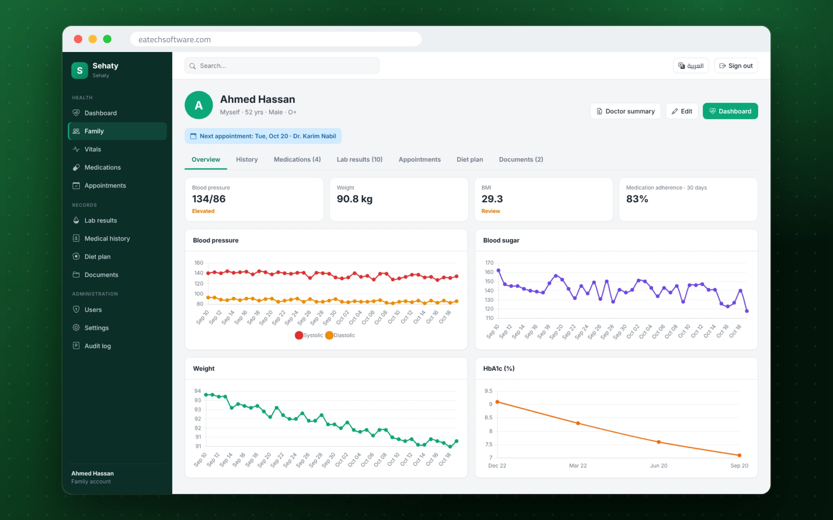Switch to the History tab
Viewport: 833px width, 520px height.
click(247, 159)
